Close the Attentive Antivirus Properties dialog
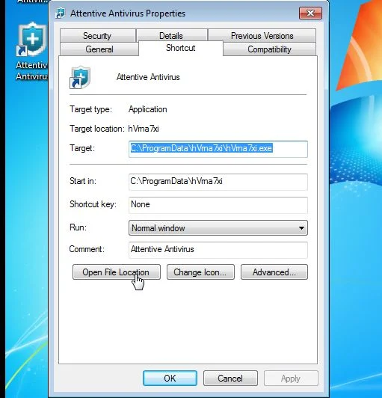The width and height of the screenshot is (382, 398). click(310, 13)
